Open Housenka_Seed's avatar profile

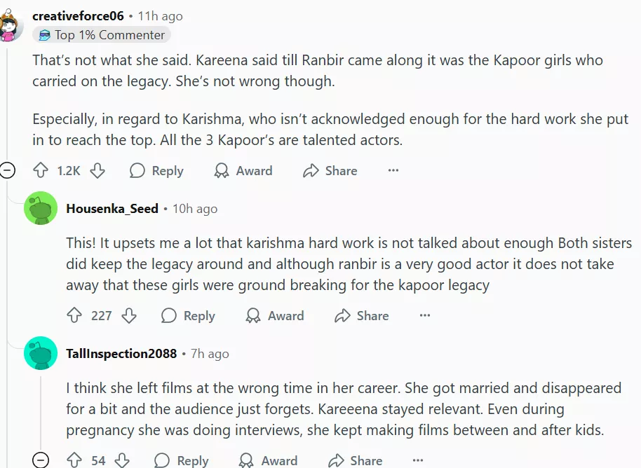41,208
